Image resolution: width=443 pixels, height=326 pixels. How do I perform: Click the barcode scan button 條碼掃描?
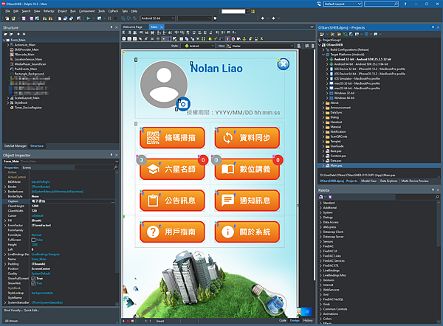coord(172,138)
